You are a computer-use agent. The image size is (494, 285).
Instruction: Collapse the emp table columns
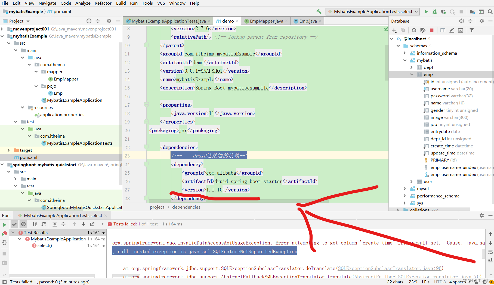coord(412,74)
